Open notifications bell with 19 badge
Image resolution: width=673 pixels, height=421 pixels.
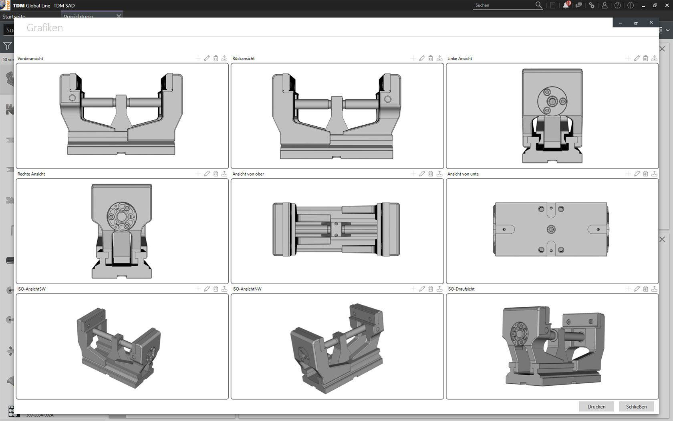coord(566,5)
